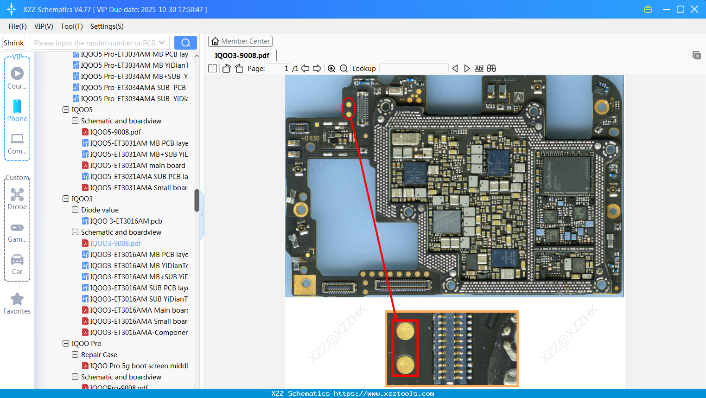
Task: Select the IQOO3-9008.pdf document tab
Action: 242,56
